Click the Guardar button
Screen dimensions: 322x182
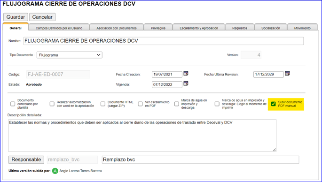coord(16,17)
